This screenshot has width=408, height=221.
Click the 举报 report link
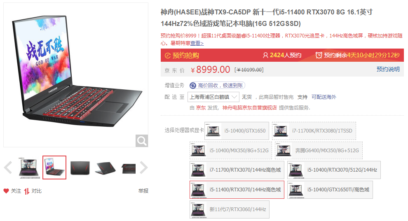click(143, 191)
